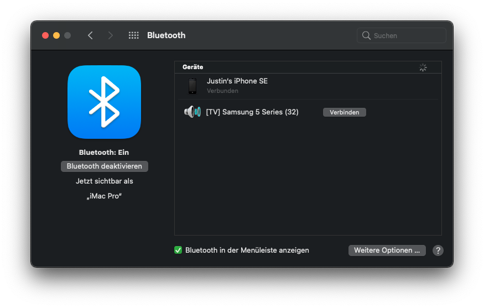Show all preferences via the grid icon

(x=133, y=35)
